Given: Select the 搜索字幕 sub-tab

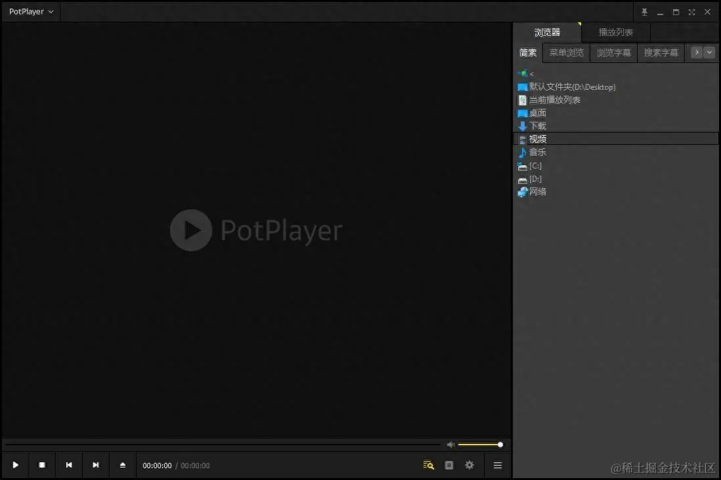Looking at the screenshot, I should pos(661,53).
